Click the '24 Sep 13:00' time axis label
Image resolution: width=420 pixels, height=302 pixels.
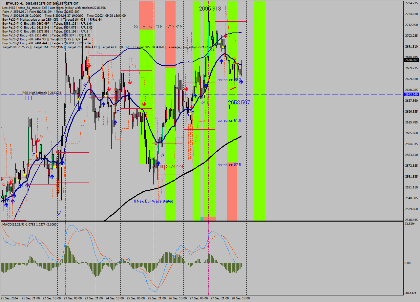pos(115,298)
